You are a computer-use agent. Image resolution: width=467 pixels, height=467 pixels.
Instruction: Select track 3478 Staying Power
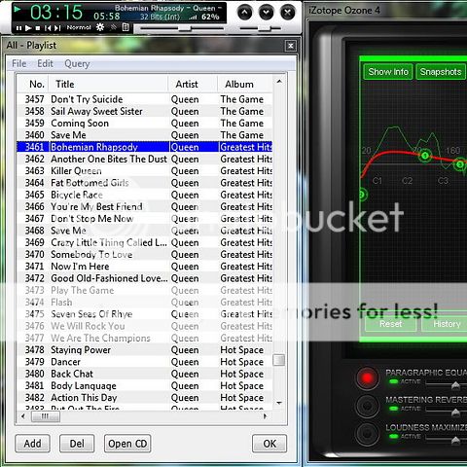point(145,350)
